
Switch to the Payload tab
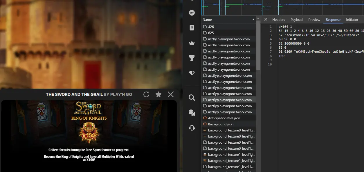point(297,19)
